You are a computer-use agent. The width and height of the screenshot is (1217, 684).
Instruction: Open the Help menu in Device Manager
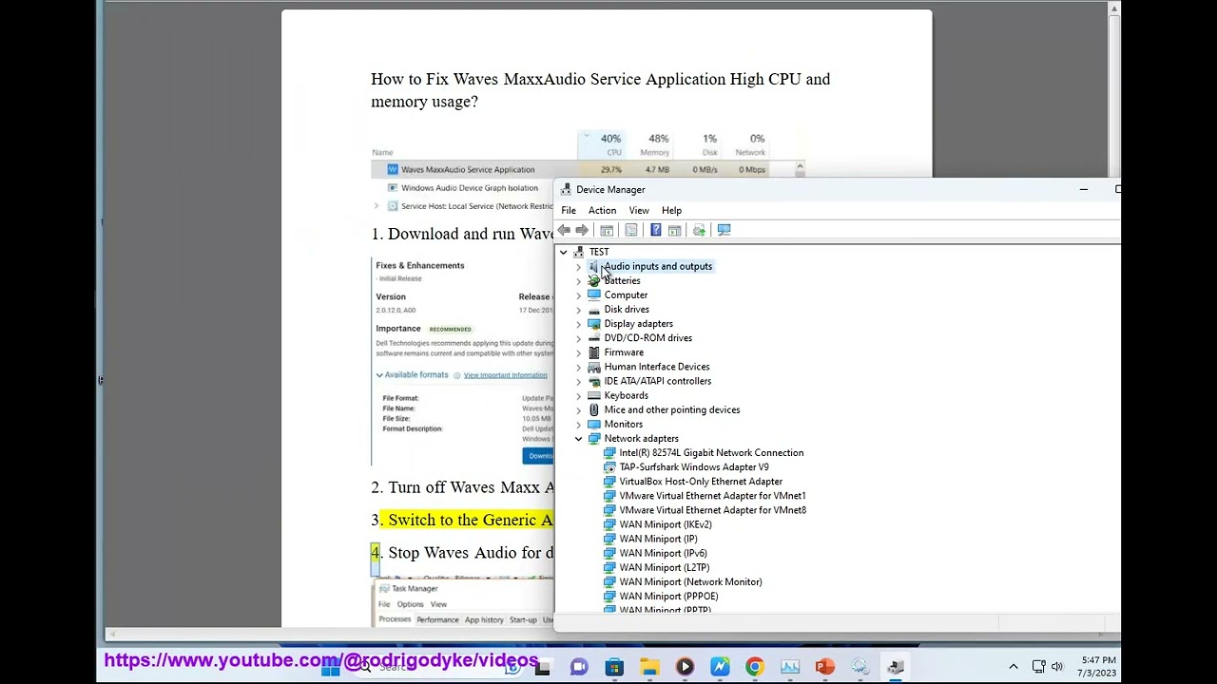671,211
